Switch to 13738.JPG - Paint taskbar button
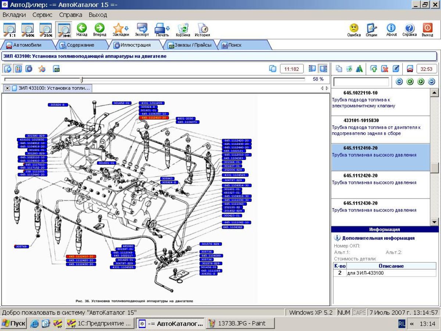Screen dimensions: 441x331 [x=240, y=324]
